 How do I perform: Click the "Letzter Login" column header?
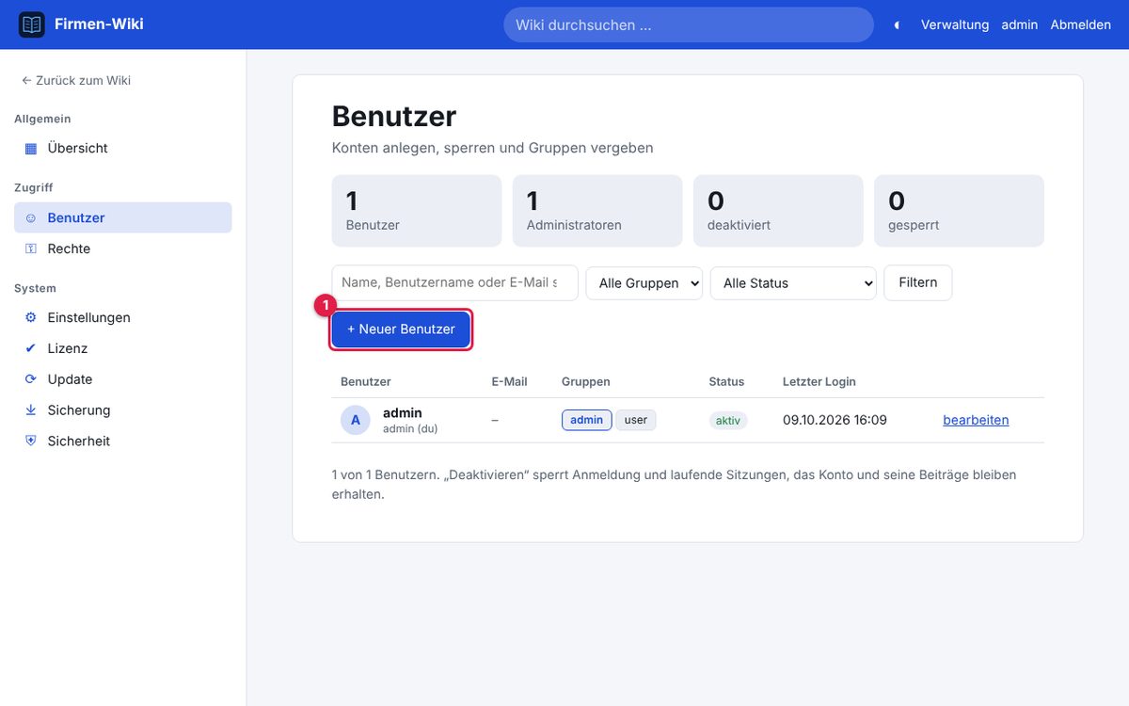coord(819,382)
